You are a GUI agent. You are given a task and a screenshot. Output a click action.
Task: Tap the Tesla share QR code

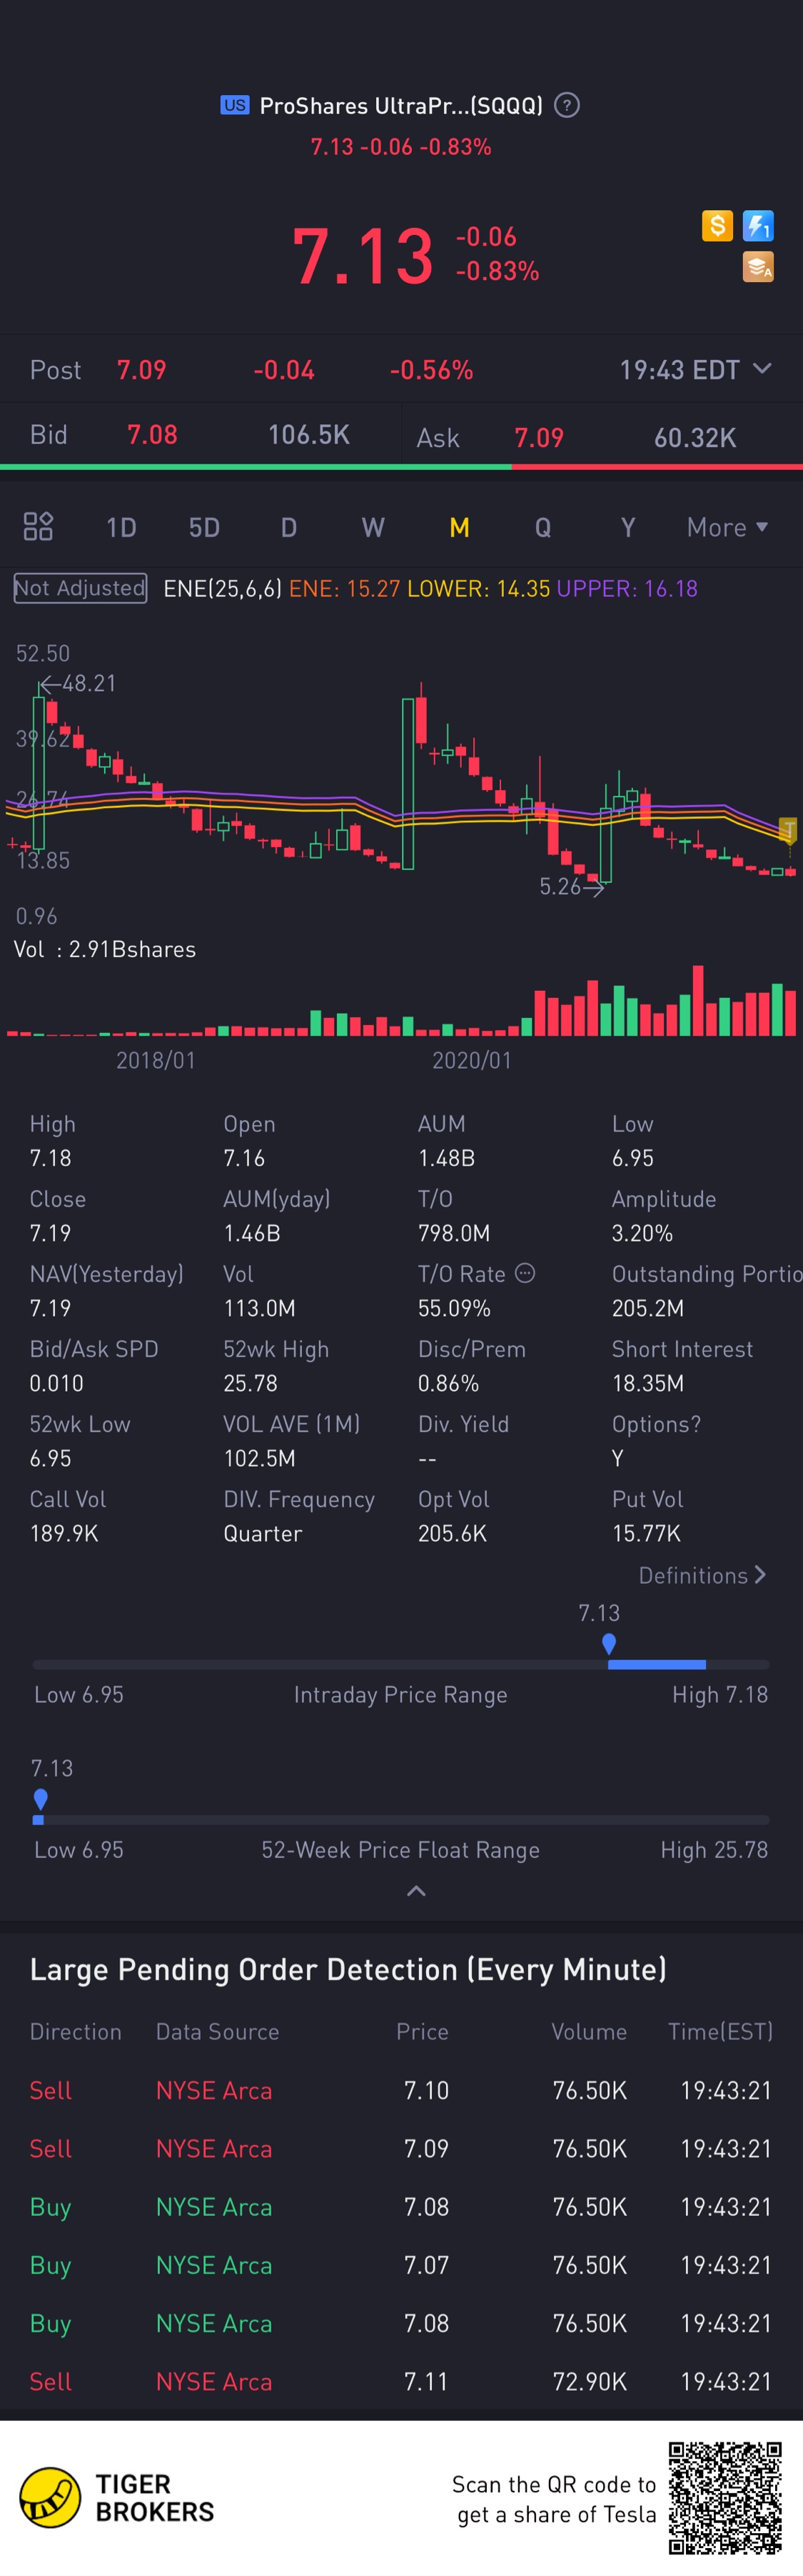725,2497
